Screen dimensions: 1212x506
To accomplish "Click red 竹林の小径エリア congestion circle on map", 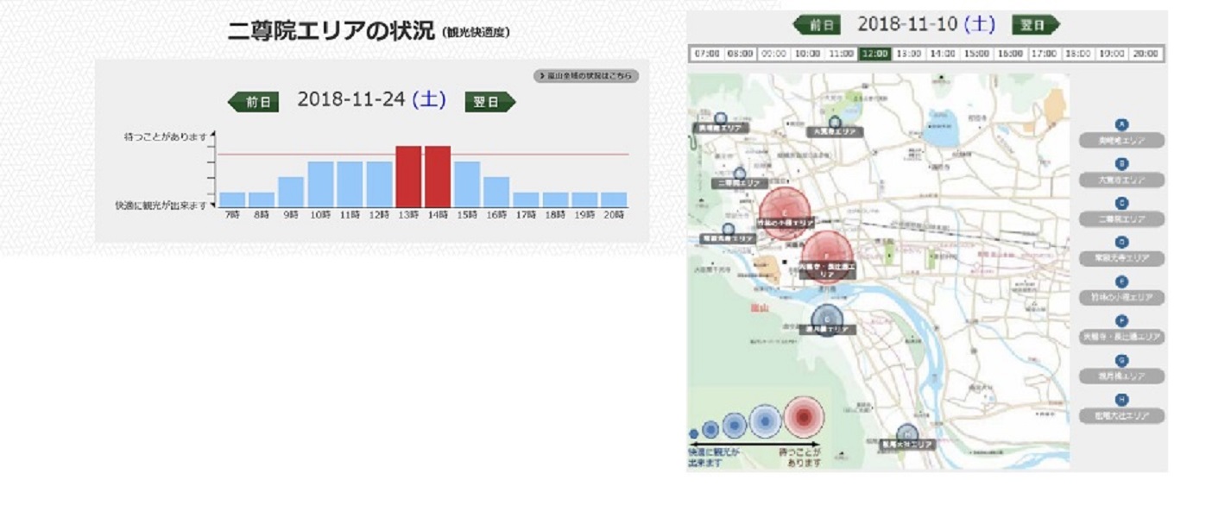I will (785, 212).
